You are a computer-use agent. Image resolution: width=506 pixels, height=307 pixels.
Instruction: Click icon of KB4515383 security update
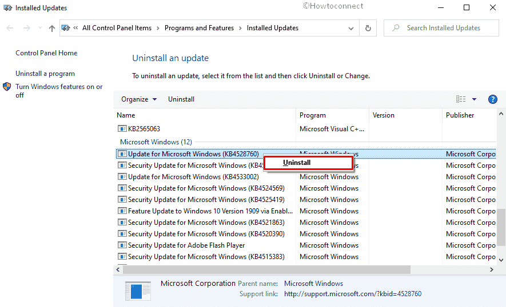pyautogui.click(x=122, y=257)
